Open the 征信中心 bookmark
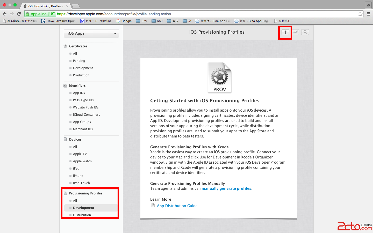This screenshot has width=373, height=233. point(282,21)
